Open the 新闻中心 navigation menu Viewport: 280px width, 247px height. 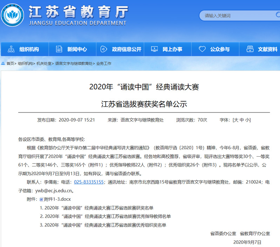click(x=77, y=49)
